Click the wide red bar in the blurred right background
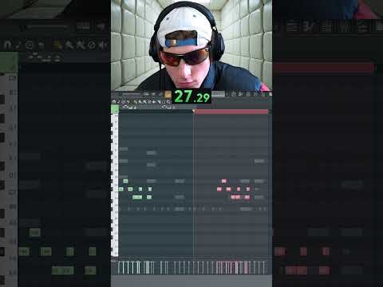383x287 pixels. pyautogui.click(x=324, y=68)
